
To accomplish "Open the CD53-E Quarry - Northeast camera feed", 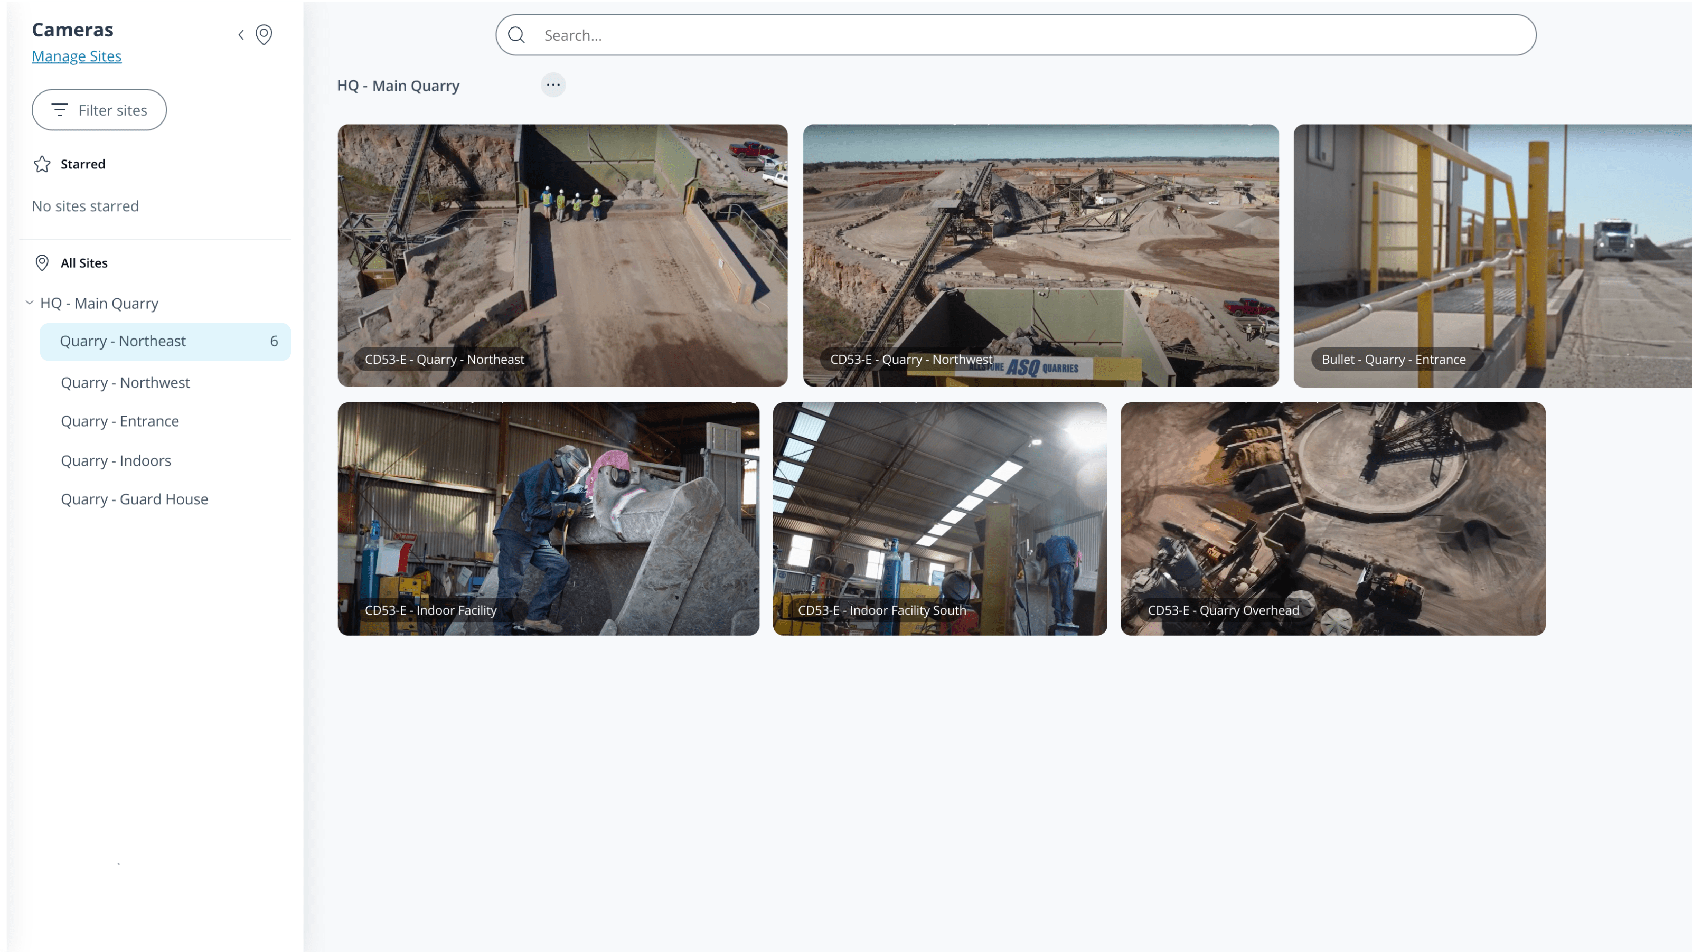I will pyautogui.click(x=562, y=256).
